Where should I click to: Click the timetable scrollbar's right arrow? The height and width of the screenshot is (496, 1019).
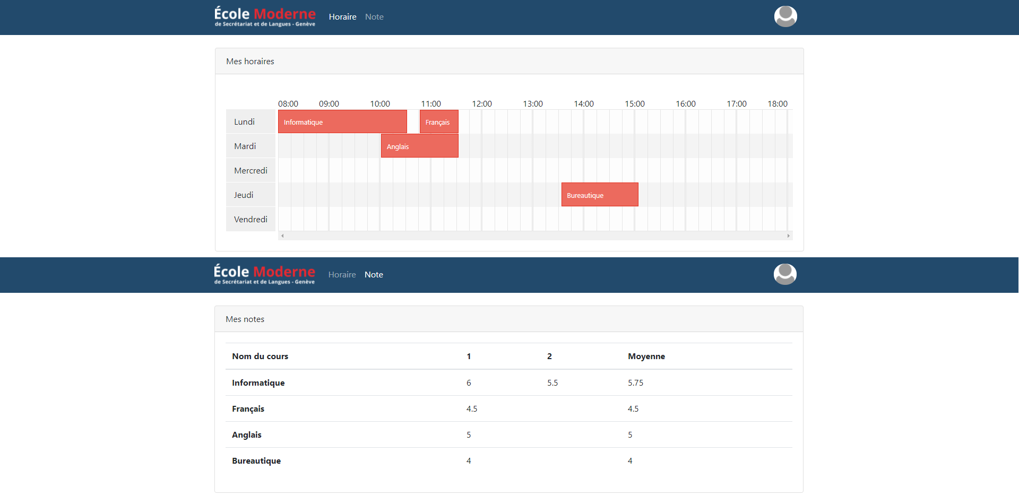point(788,236)
